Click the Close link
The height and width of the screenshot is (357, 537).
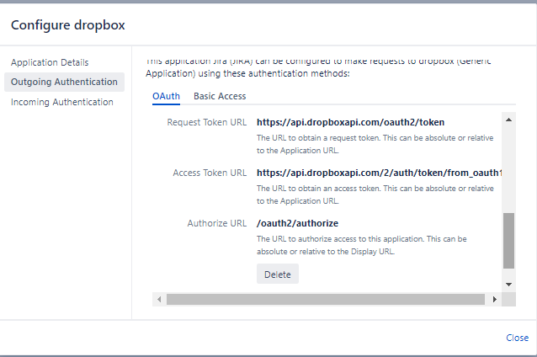[x=517, y=338]
